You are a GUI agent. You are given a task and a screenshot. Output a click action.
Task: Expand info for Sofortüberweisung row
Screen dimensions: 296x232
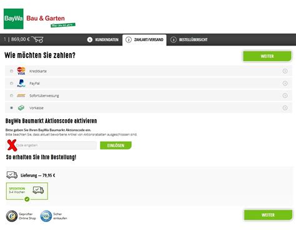coord(285,95)
